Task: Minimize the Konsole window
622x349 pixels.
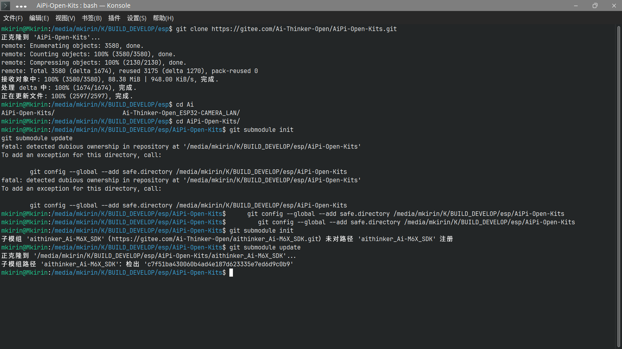Action: [x=576, y=5]
